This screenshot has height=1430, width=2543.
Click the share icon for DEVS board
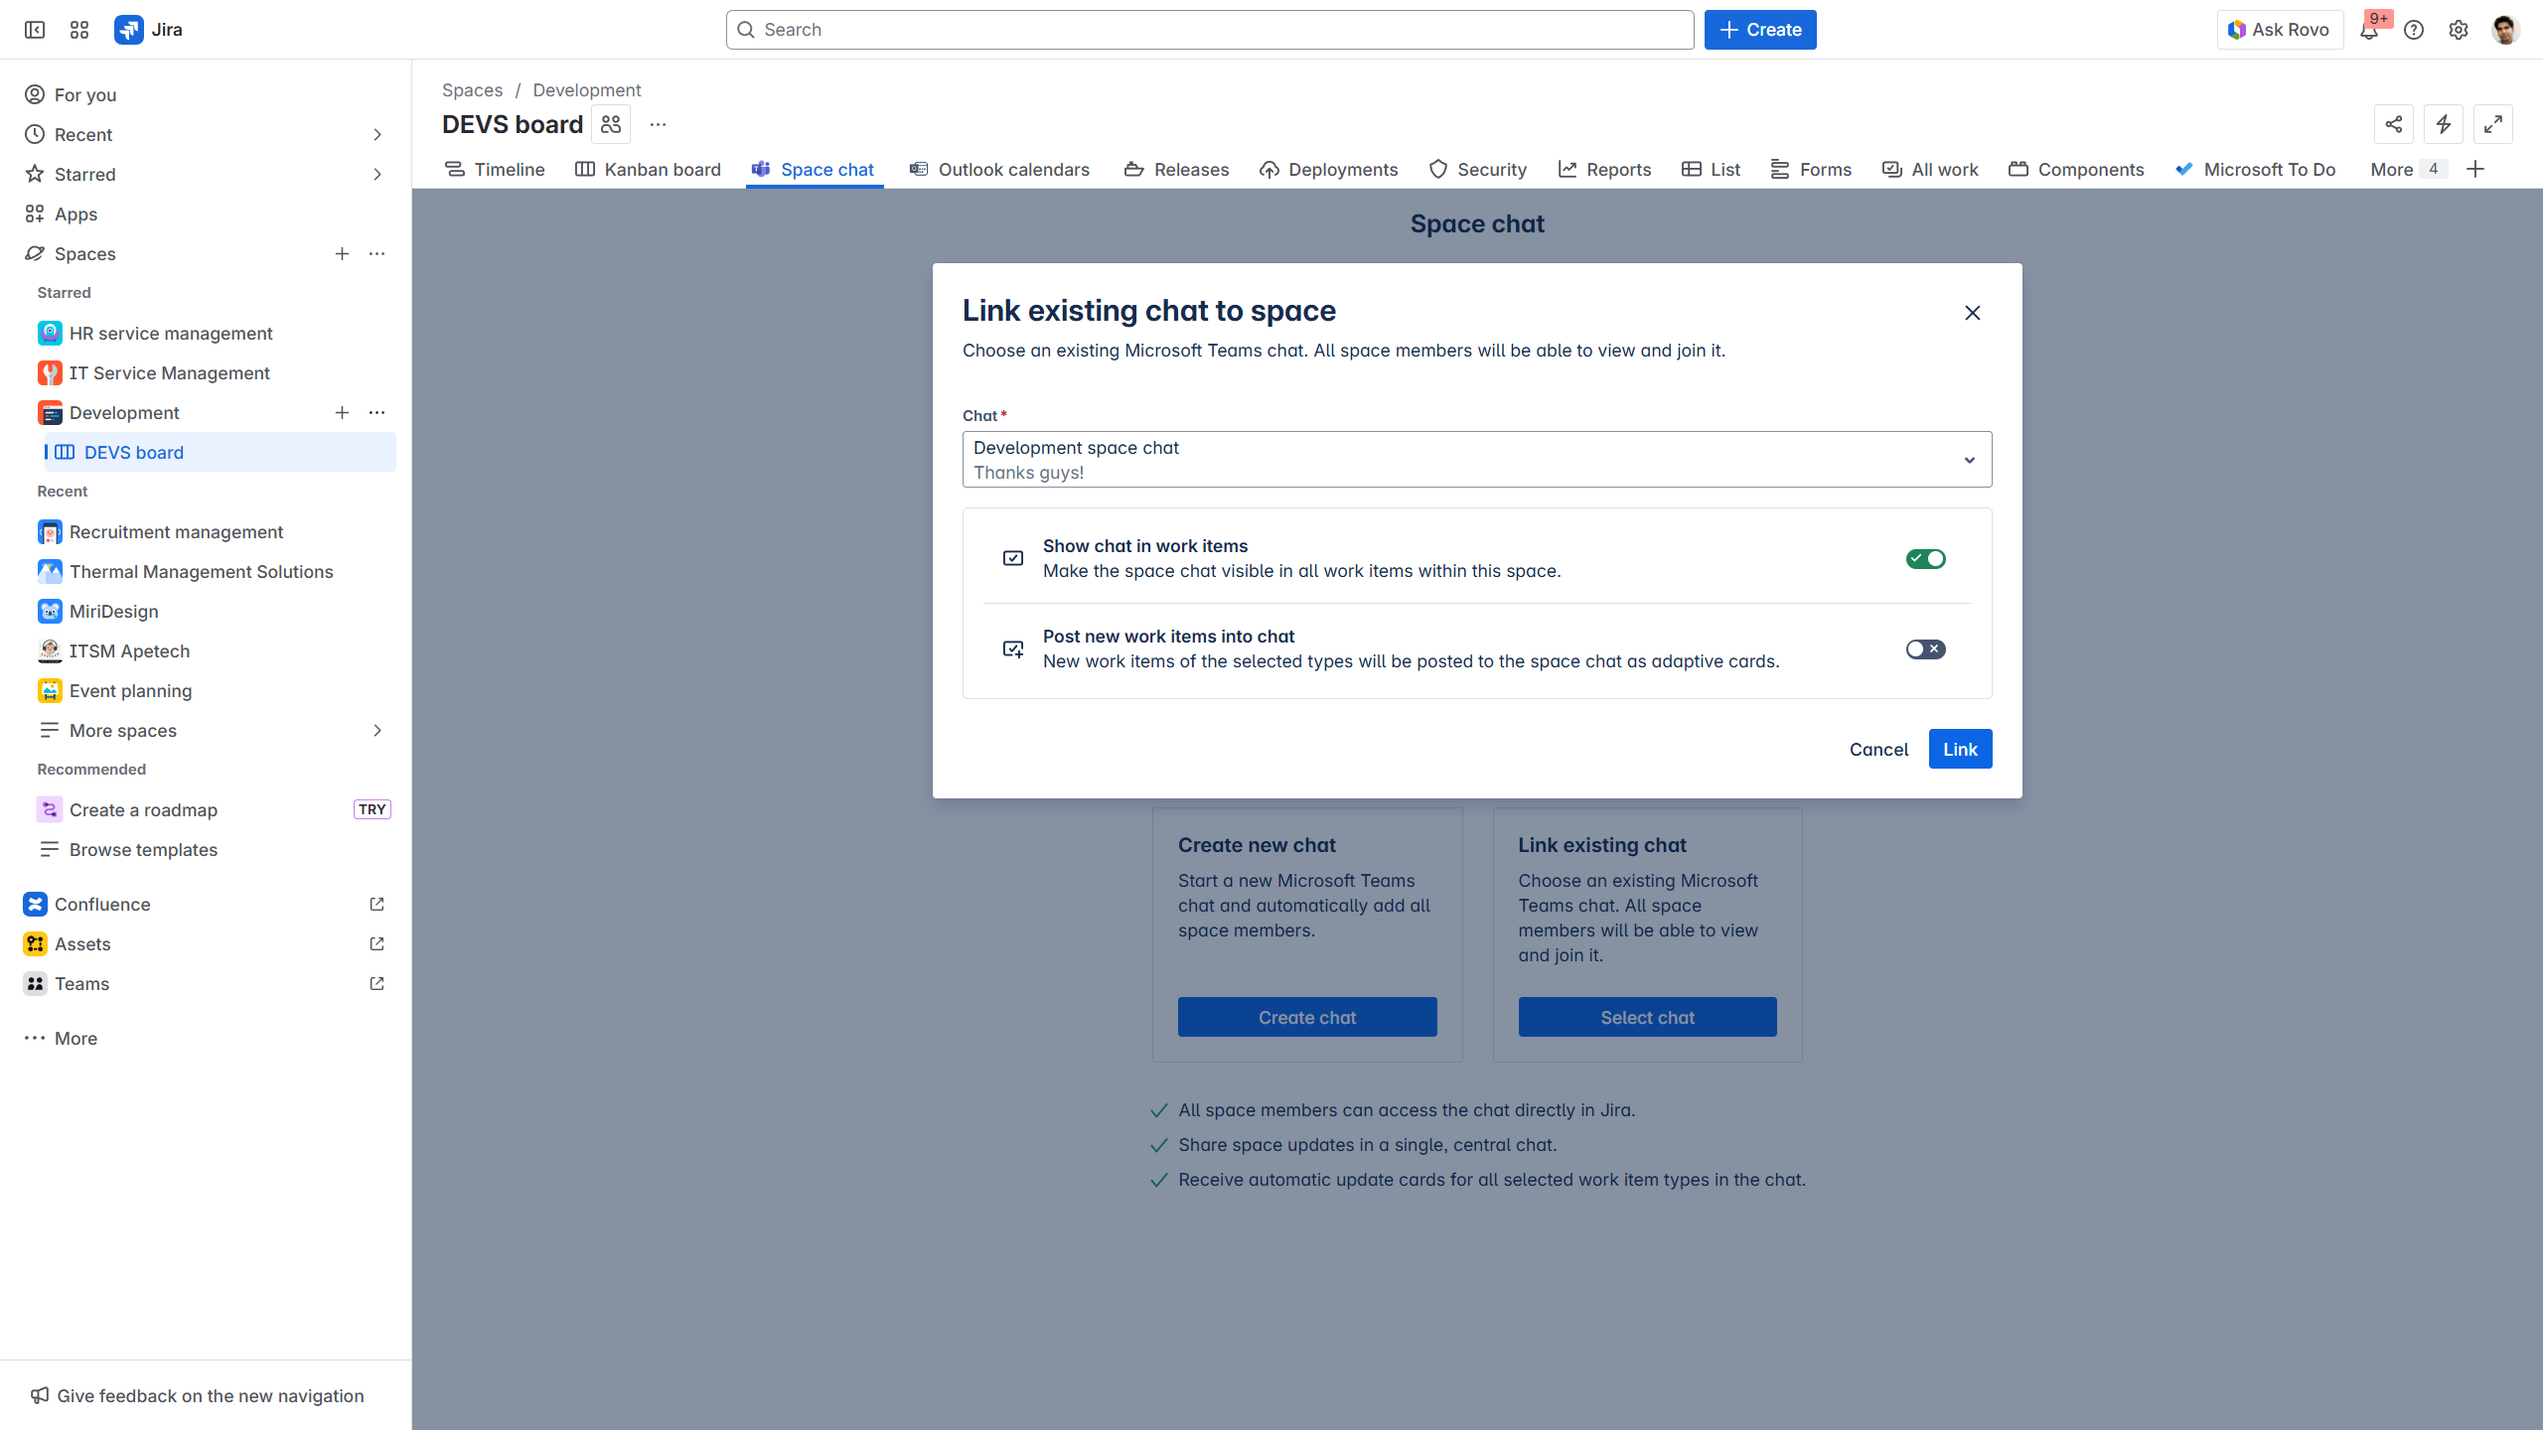[x=2394, y=124]
